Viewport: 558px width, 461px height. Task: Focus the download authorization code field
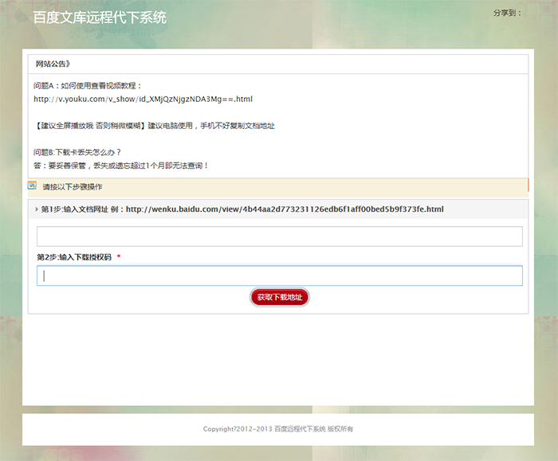point(280,275)
